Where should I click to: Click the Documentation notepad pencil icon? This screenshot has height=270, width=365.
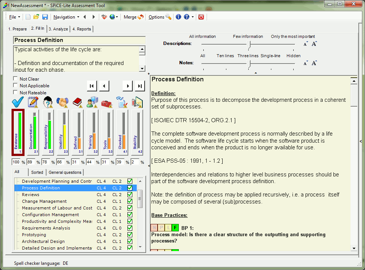pos(33,102)
